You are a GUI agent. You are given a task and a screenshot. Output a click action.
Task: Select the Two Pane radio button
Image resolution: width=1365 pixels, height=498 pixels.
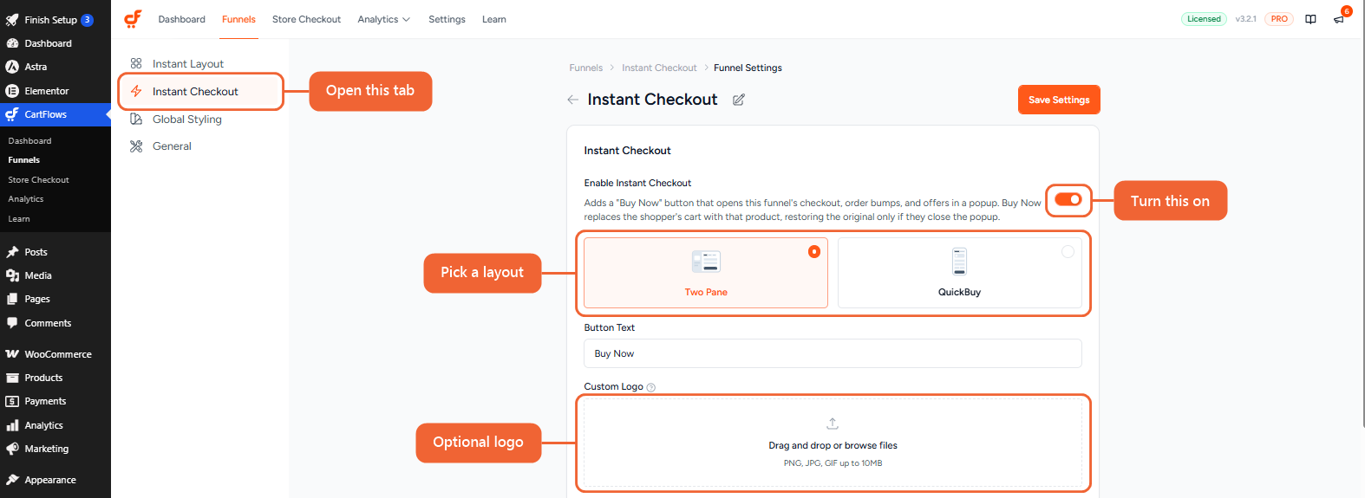[x=814, y=252]
